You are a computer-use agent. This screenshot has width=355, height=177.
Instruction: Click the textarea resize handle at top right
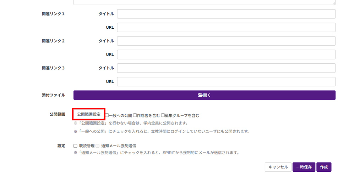point(334,3)
